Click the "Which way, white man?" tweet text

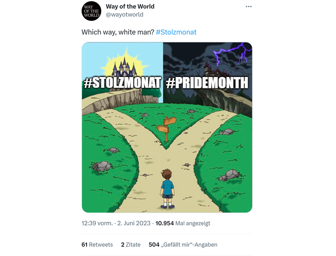(x=118, y=32)
